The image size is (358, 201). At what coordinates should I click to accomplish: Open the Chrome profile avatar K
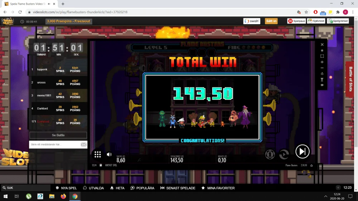pyautogui.click(x=345, y=12)
